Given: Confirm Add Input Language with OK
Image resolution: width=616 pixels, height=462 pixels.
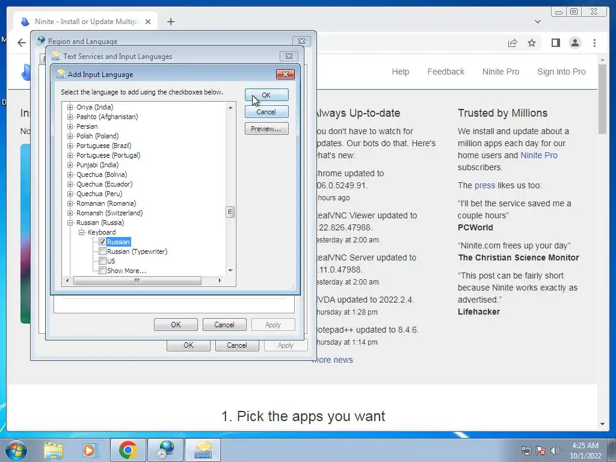Looking at the screenshot, I should tap(266, 95).
